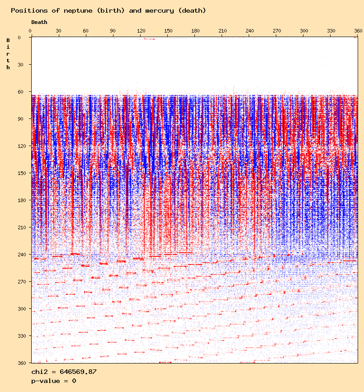The width and height of the screenshot is (364, 392).
Task: Click the 30 tick on Death axis
Action: (58, 31)
